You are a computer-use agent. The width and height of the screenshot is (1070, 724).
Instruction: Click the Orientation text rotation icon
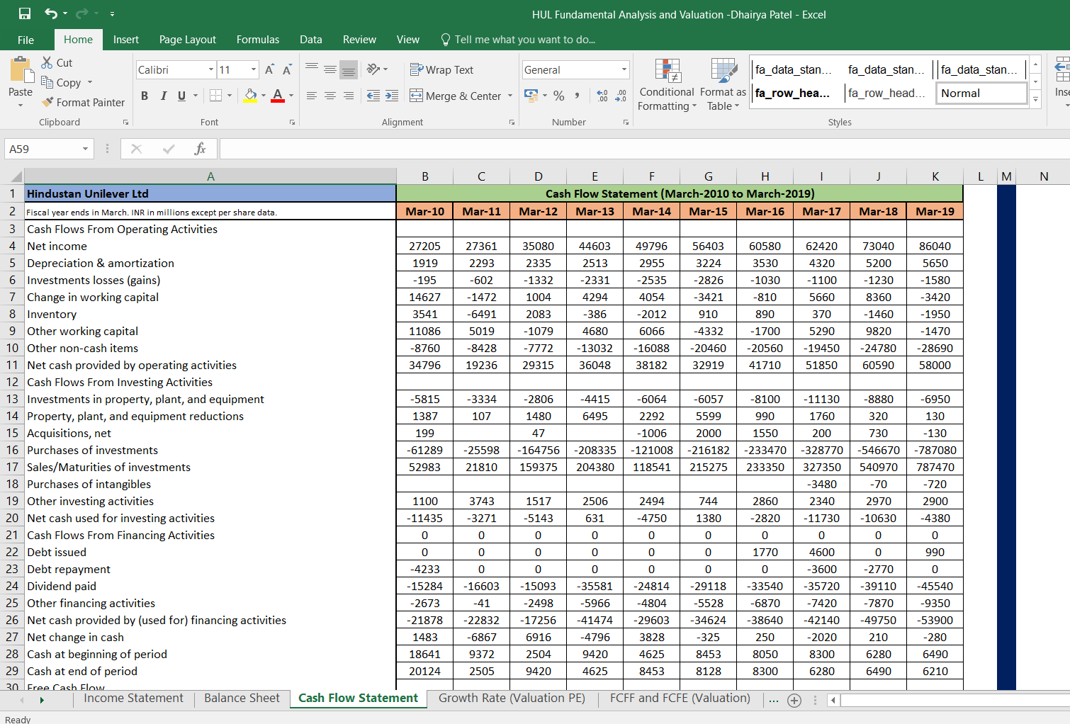pyautogui.click(x=373, y=69)
